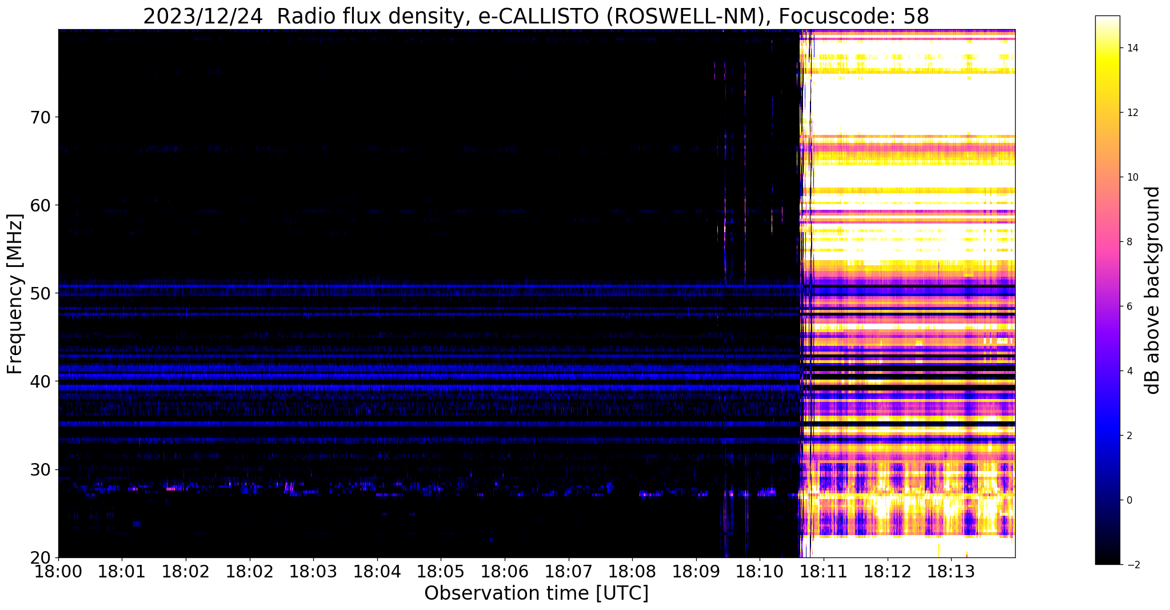
Task: Click the colorbar tick value 8
Action: pos(1129,242)
